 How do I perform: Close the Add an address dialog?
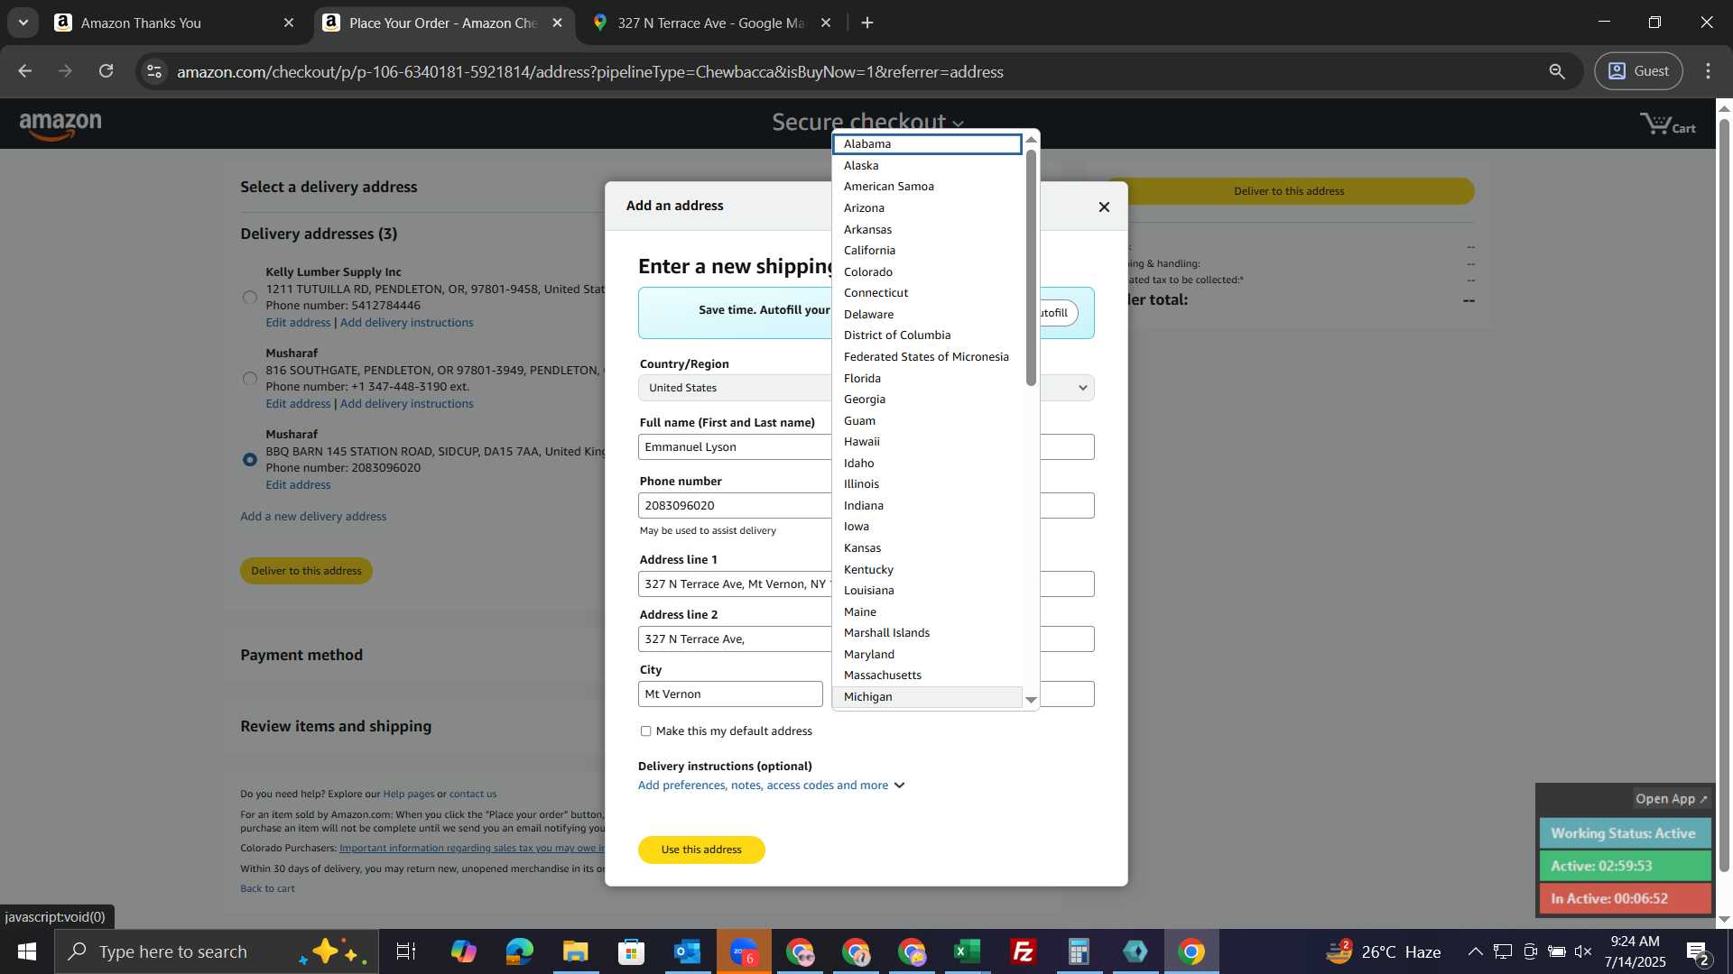point(1104,207)
